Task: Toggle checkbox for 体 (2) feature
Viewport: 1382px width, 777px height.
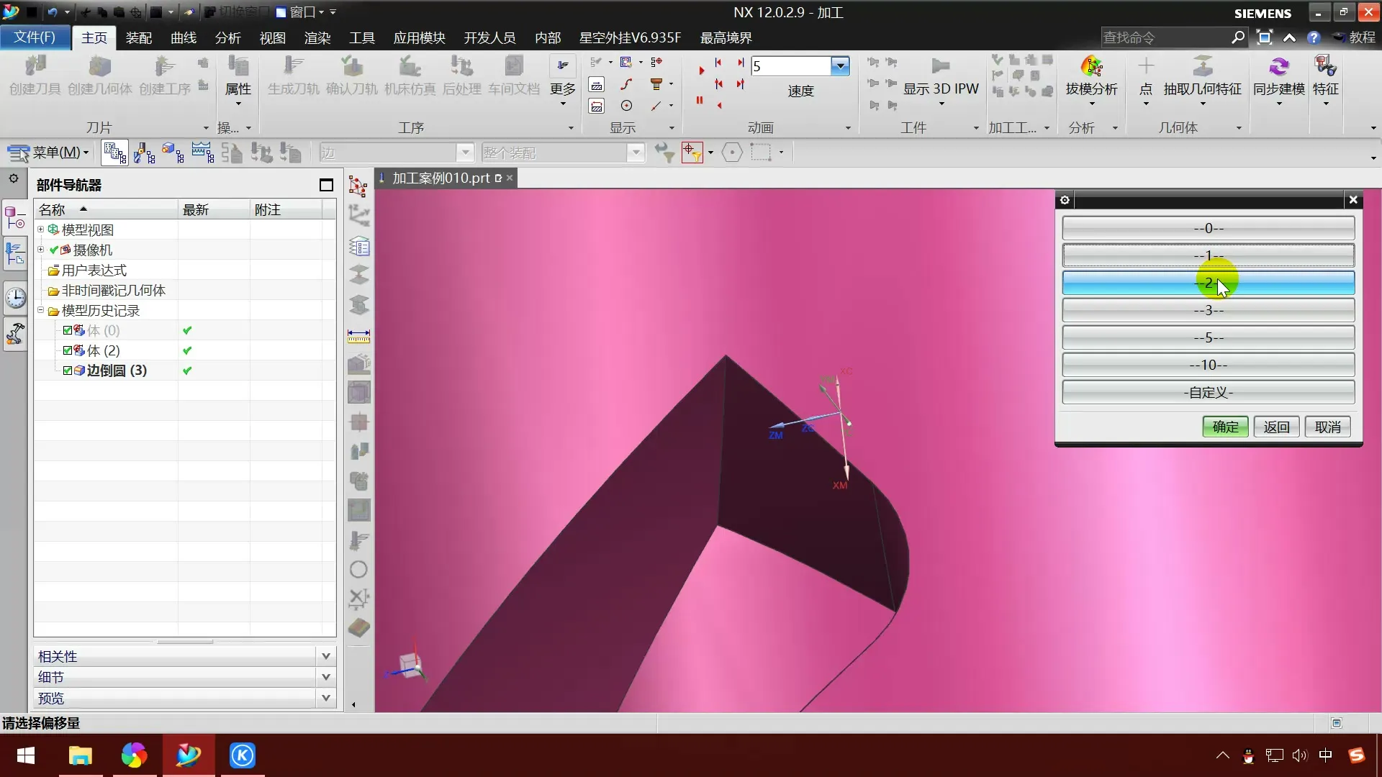Action: (68, 350)
